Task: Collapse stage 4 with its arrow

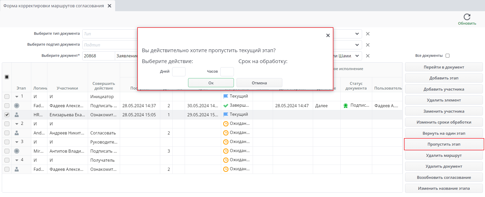Action: pyautogui.click(x=17, y=160)
